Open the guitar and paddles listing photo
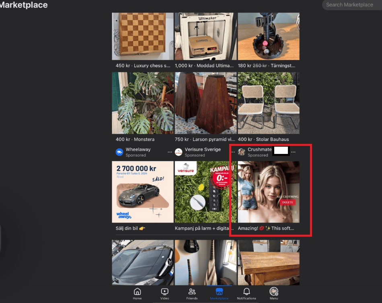Viewport: 382px width, 303px height. pyautogui.click(x=205, y=262)
